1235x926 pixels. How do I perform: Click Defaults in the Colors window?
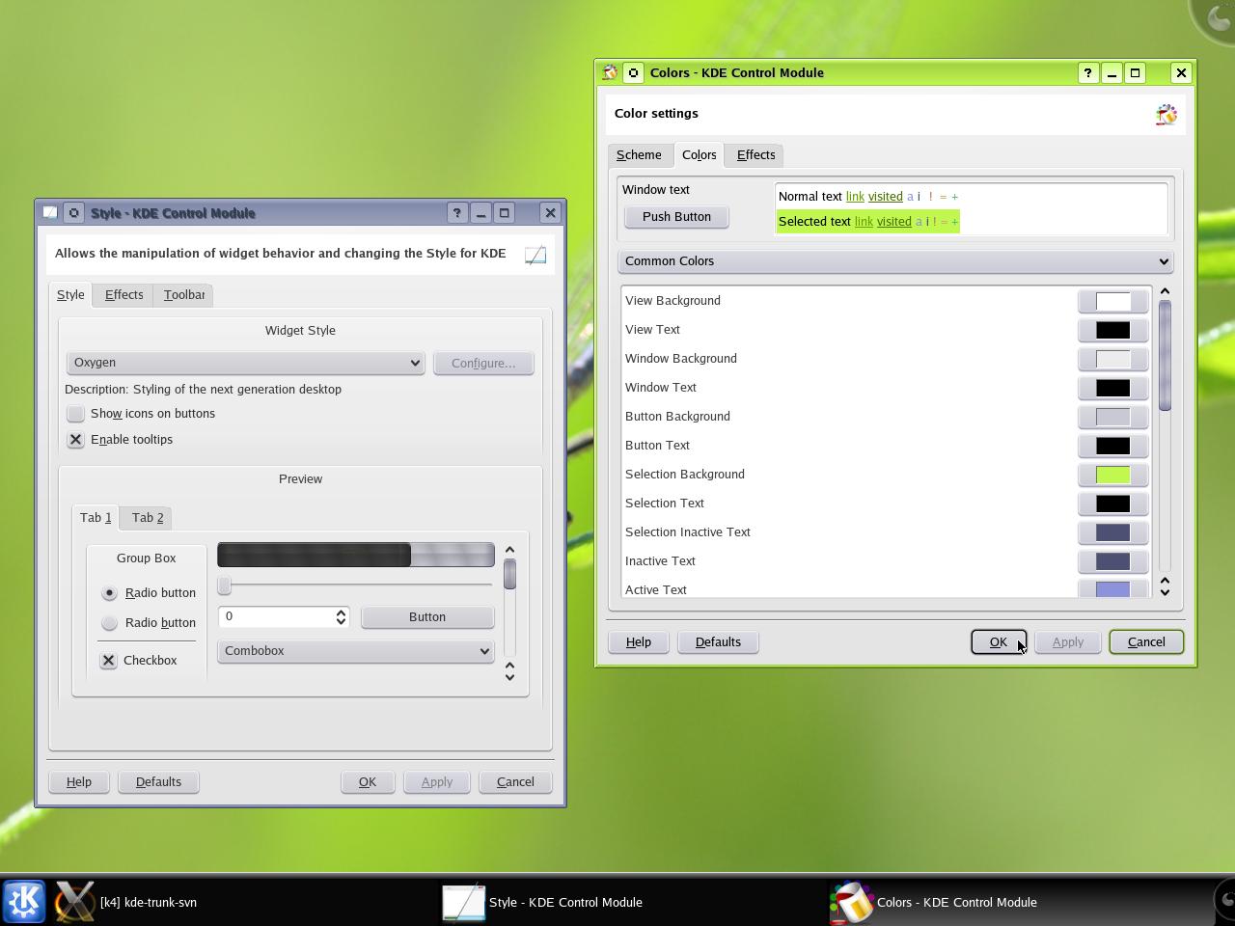[x=718, y=642]
